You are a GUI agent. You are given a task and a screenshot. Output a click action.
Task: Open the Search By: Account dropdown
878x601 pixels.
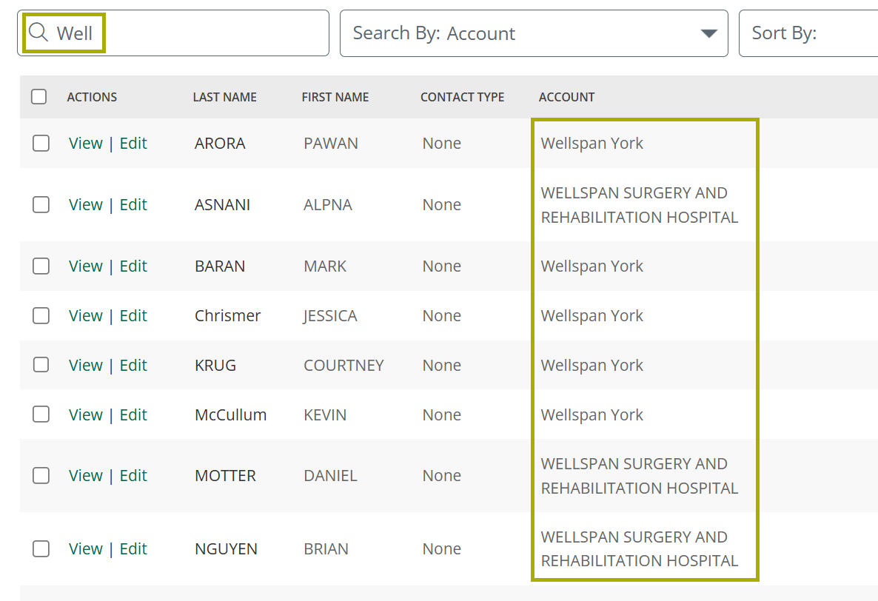[x=534, y=33]
